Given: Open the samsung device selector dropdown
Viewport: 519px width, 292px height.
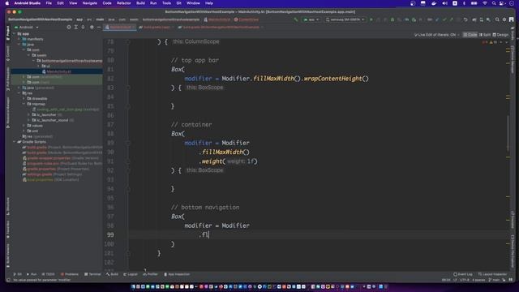Looking at the screenshot, I should pyautogui.click(x=345, y=19).
